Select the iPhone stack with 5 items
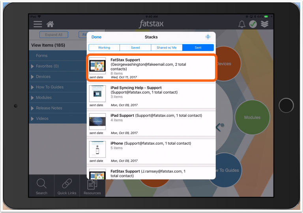The image size is (303, 213). click(151, 152)
